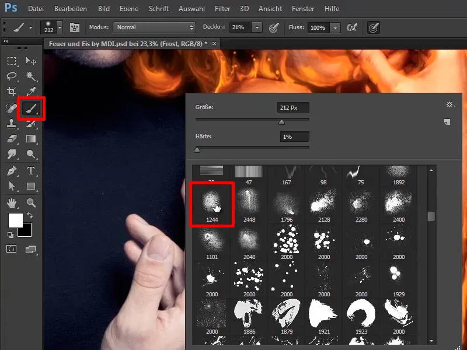The width and height of the screenshot is (467, 350).
Task: Click the brush list scrollbar thumb
Action: pyautogui.click(x=431, y=216)
